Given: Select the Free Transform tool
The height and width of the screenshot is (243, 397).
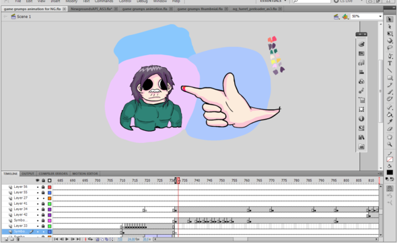Looking at the screenshot, I should (390, 34).
